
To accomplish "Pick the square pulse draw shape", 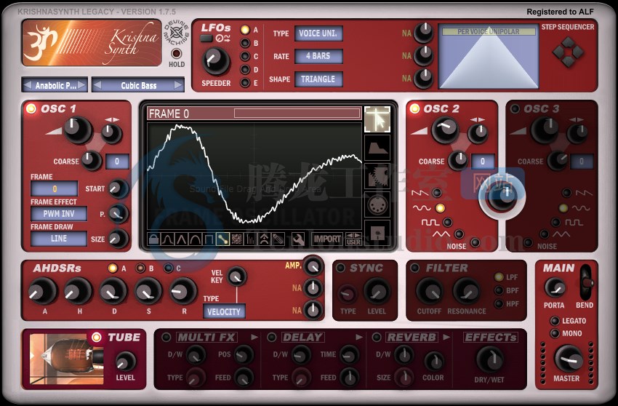I will point(209,239).
